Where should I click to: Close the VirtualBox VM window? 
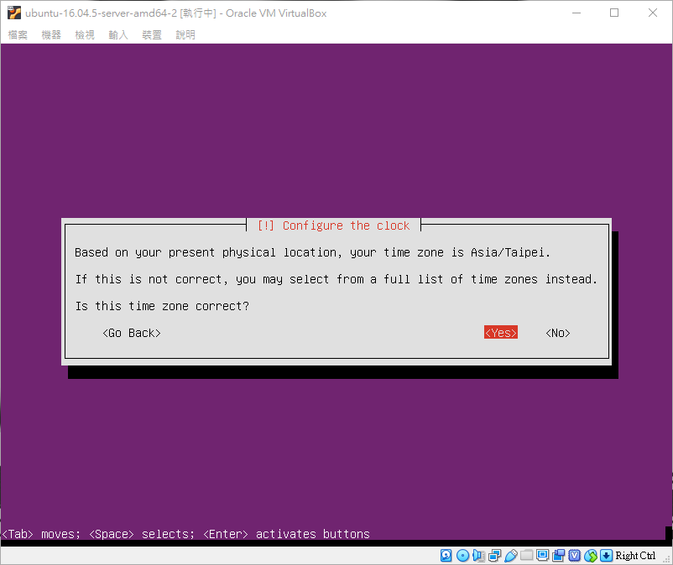(652, 13)
